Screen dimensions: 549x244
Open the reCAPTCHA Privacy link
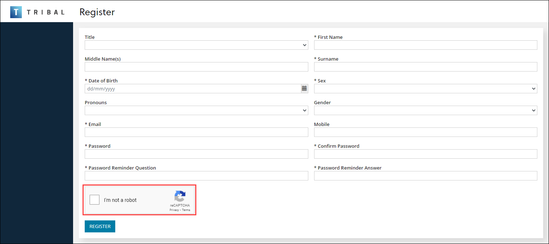(x=174, y=210)
